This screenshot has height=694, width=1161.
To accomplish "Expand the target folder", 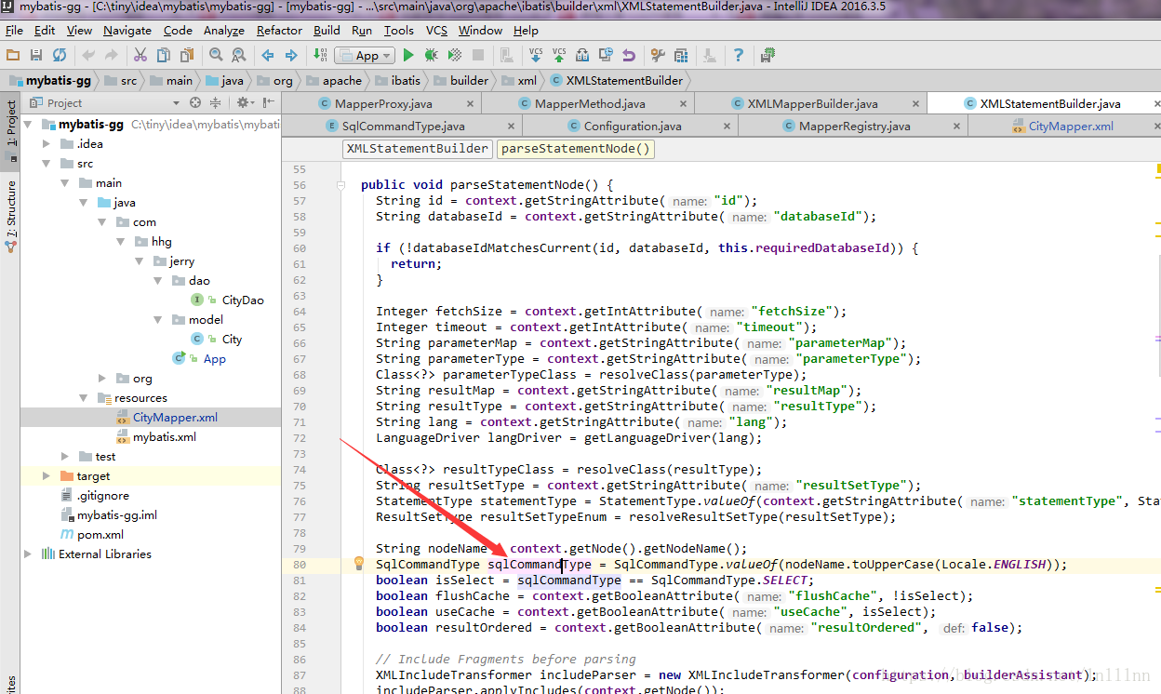I will (47, 475).
